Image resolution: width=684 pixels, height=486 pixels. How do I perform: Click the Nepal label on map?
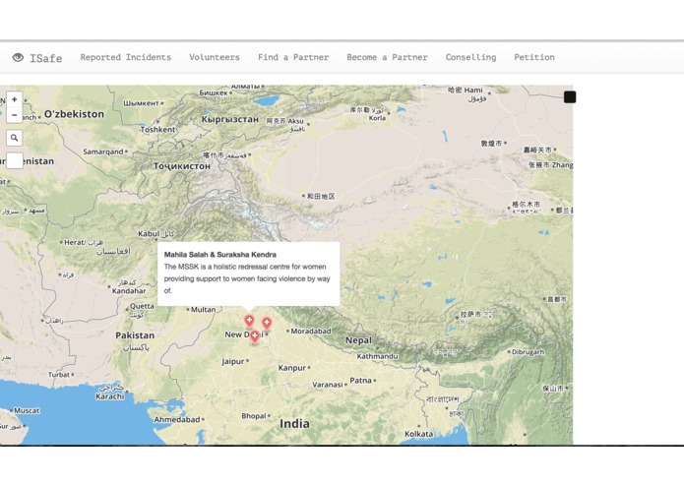point(358,340)
